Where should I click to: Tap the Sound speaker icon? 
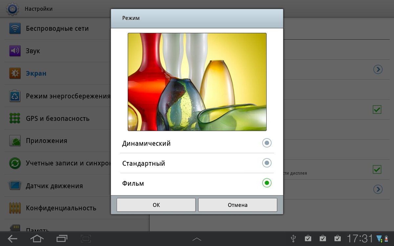click(15, 51)
